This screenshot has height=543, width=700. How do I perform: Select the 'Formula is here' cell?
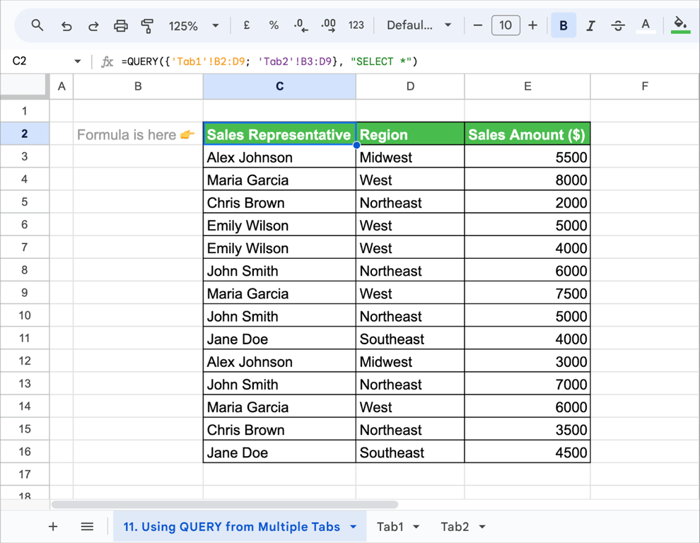click(138, 134)
